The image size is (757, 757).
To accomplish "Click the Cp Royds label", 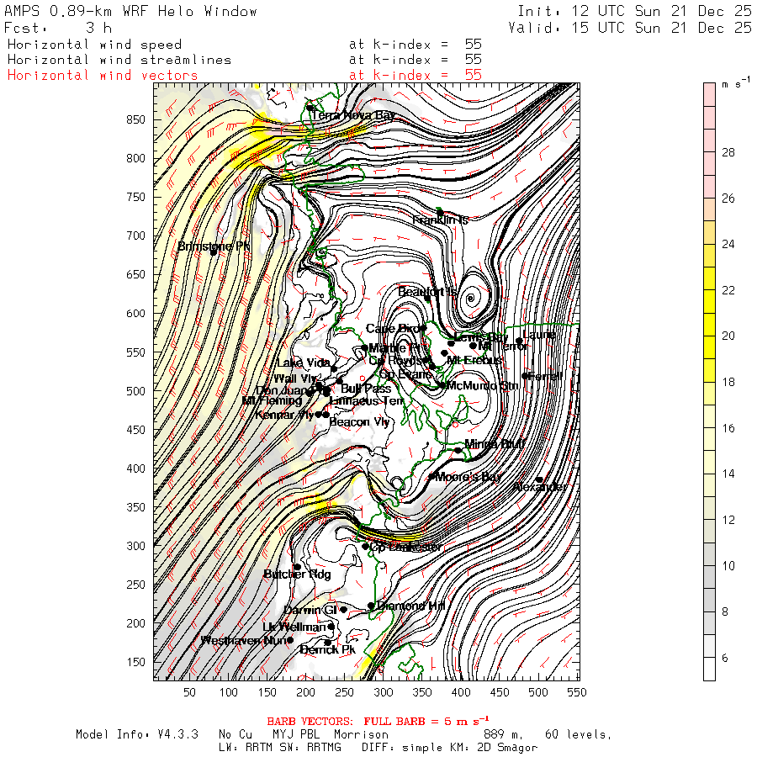I will [397, 361].
